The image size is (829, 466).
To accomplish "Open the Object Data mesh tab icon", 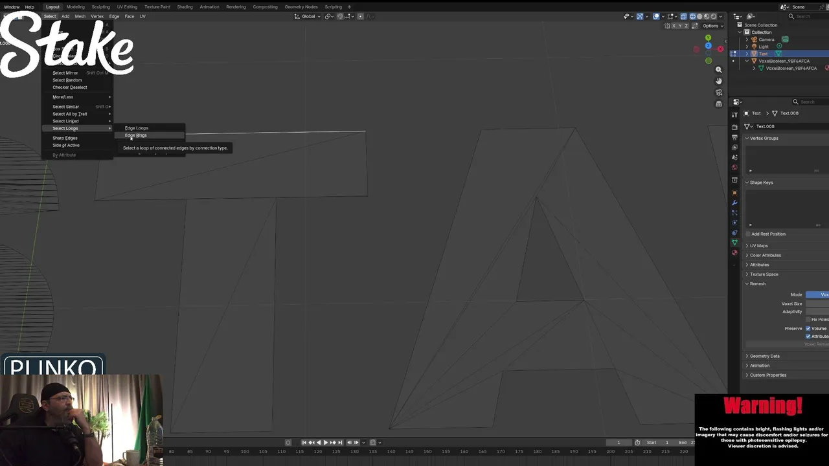I will click(734, 243).
